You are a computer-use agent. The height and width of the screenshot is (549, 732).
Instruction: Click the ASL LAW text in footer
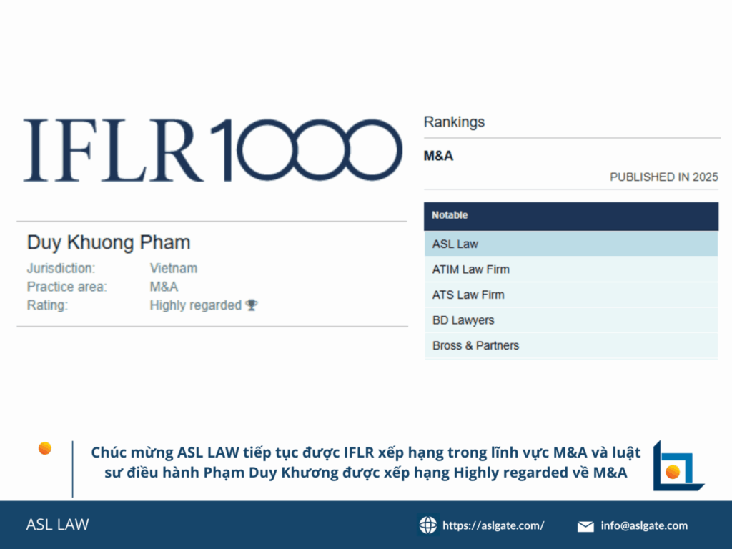coord(57,524)
